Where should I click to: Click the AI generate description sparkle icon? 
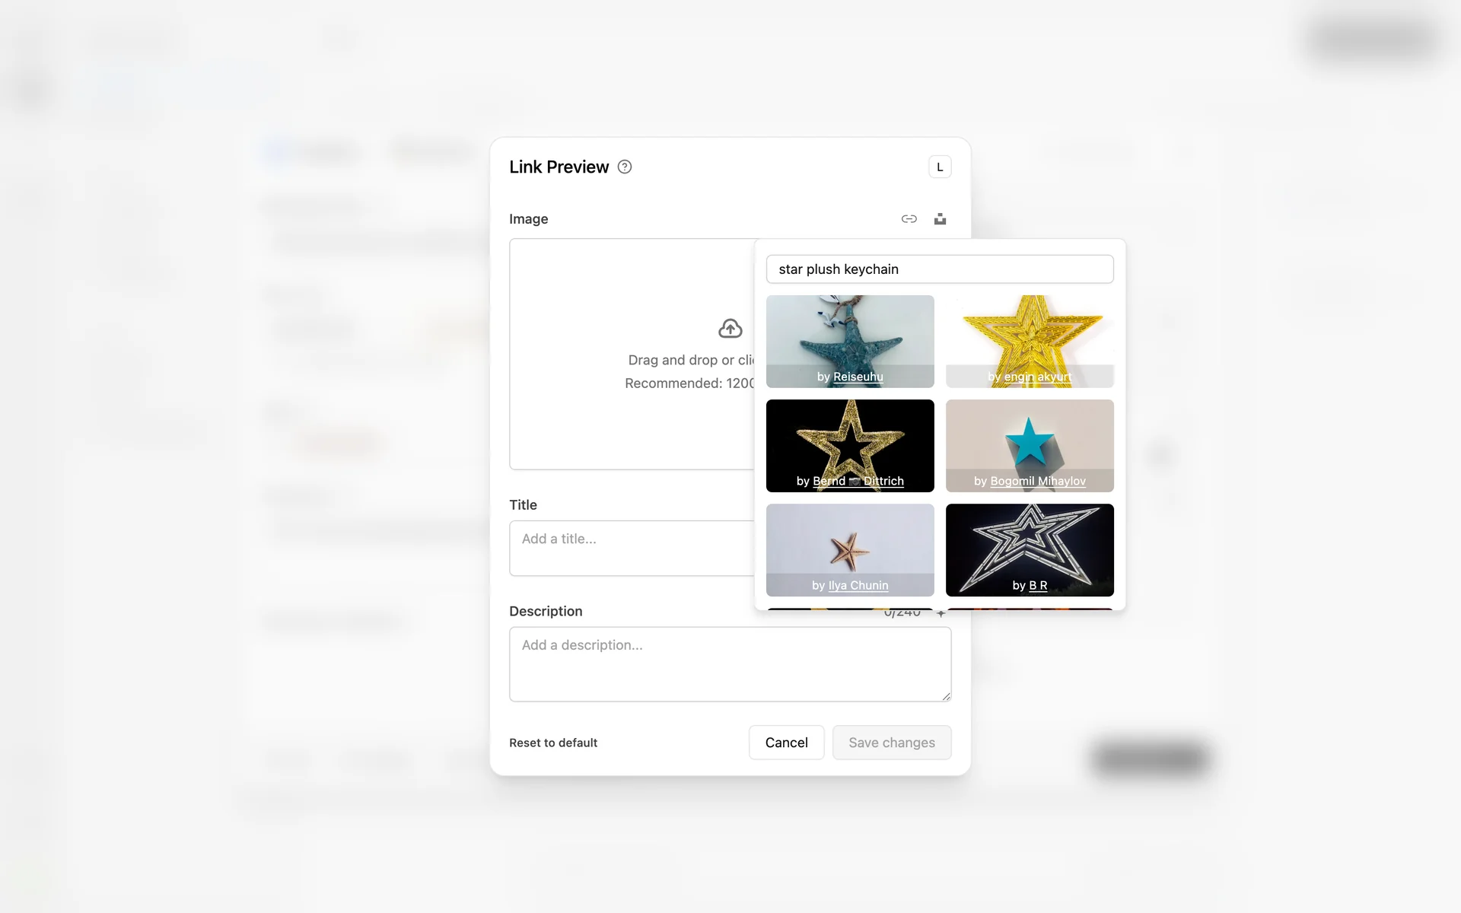pyautogui.click(x=941, y=613)
